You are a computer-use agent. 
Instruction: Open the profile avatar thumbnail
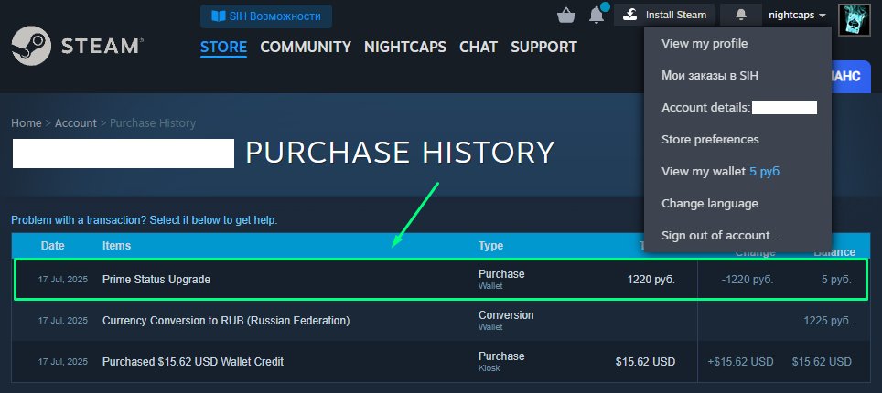click(x=855, y=20)
